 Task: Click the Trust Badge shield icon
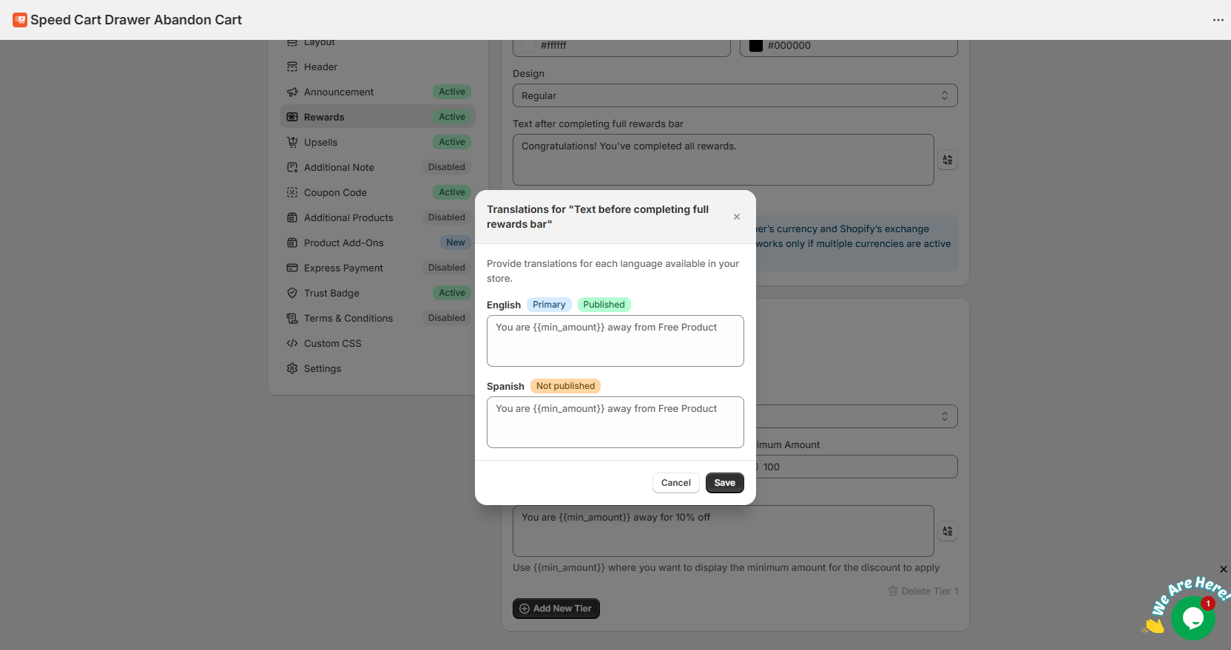pyautogui.click(x=292, y=293)
